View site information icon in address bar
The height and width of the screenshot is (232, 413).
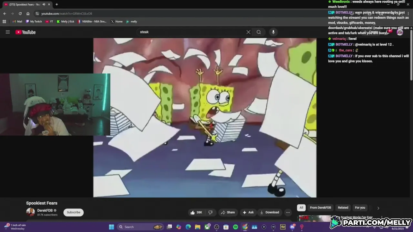pos(37,14)
